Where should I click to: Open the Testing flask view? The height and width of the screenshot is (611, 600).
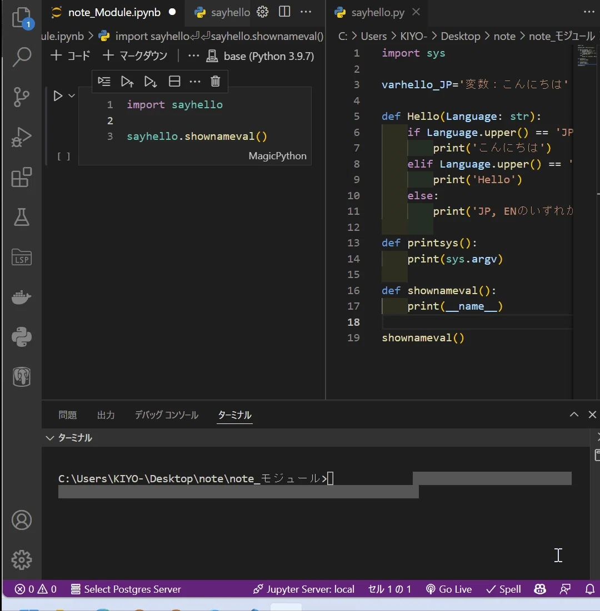(x=22, y=217)
